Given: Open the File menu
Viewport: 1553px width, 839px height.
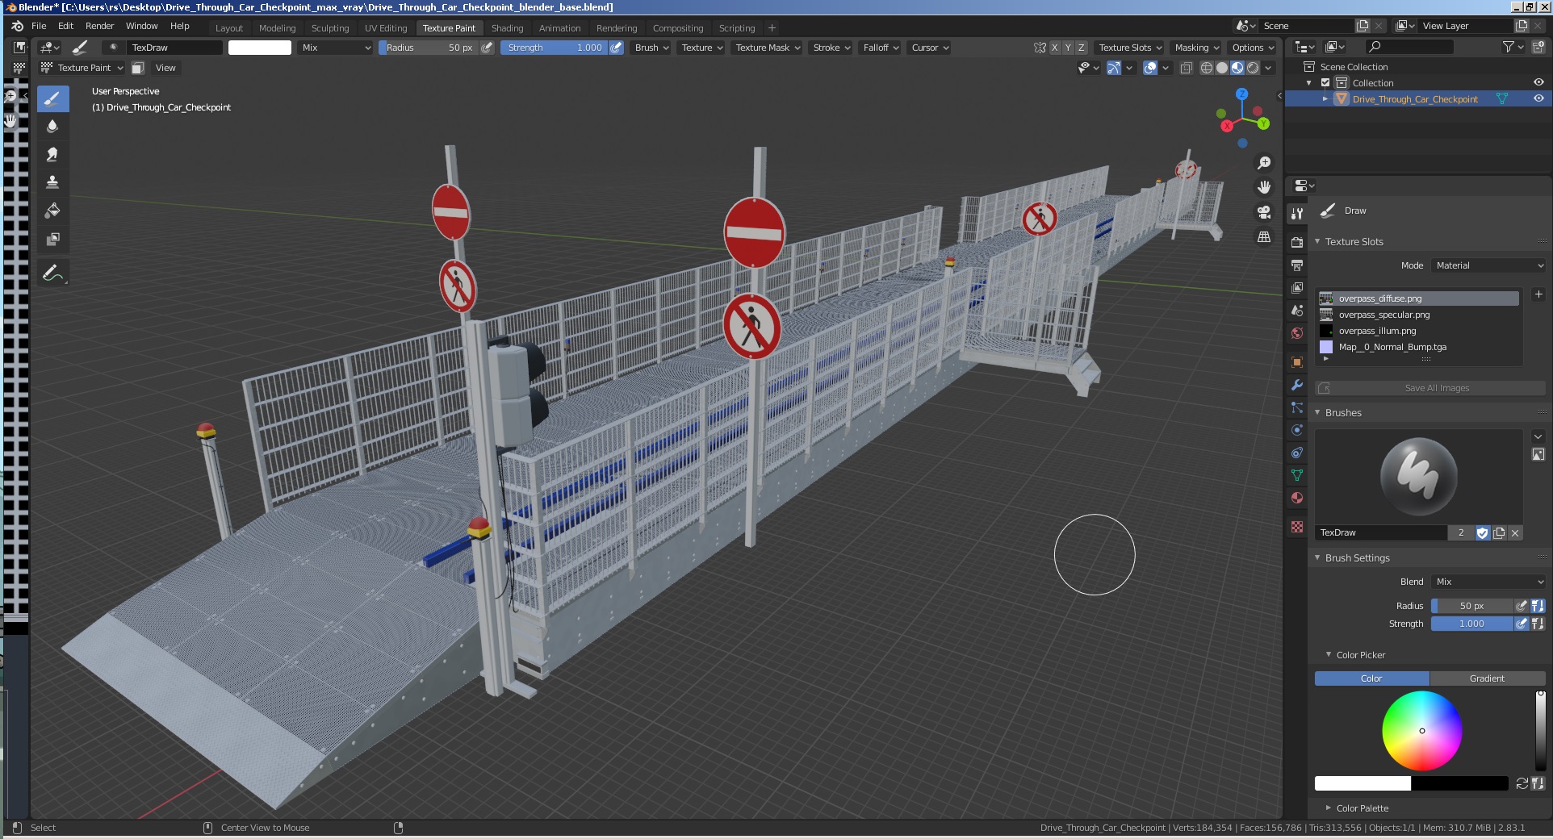Looking at the screenshot, I should [x=39, y=26].
